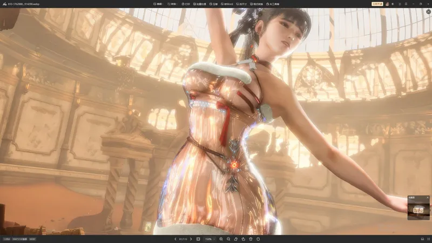Open the 压缩 compress tool

(x=214, y=4)
